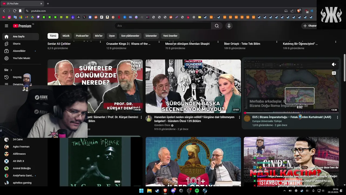Viewport: 346px width, 195px height.
Task: Open aphelios gaming subscription channel
Action: pos(21,183)
